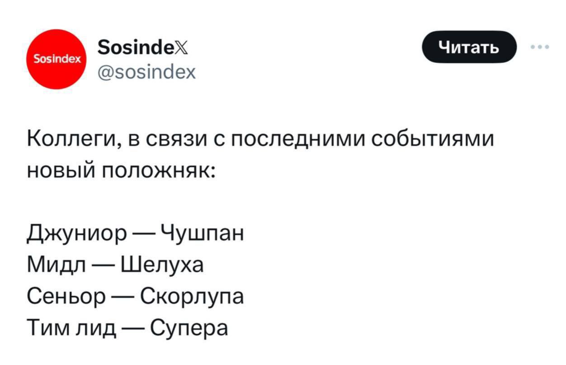
Task: Select the word "Джуниор" in the list
Action: pyautogui.click(x=78, y=234)
